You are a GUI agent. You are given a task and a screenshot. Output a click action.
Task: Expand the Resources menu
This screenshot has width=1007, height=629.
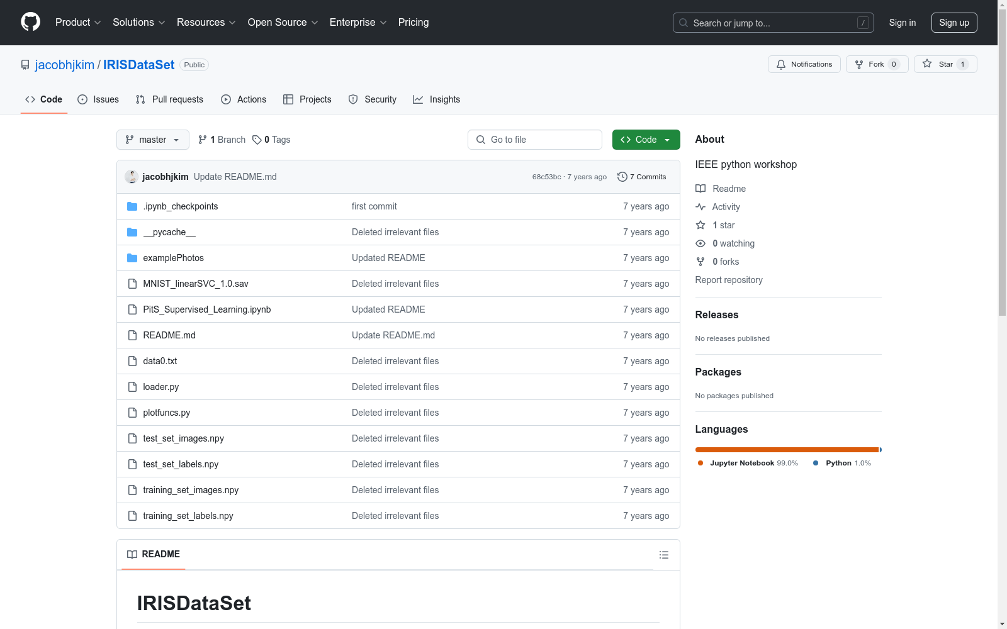coord(206,23)
